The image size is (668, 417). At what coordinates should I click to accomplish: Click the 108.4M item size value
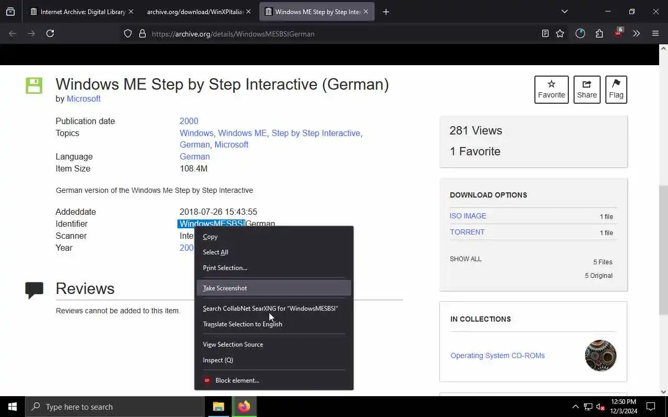pos(194,168)
